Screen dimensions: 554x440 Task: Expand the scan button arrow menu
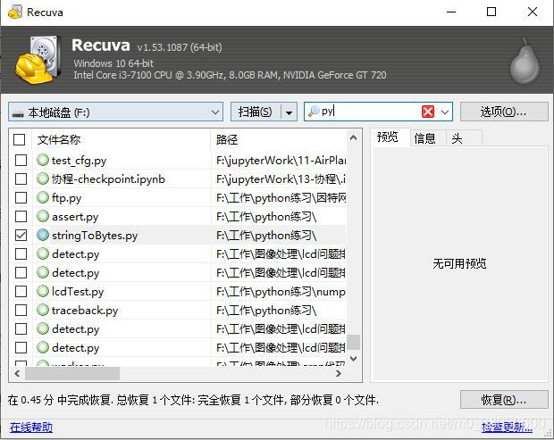pyautogui.click(x=289, y=112)
